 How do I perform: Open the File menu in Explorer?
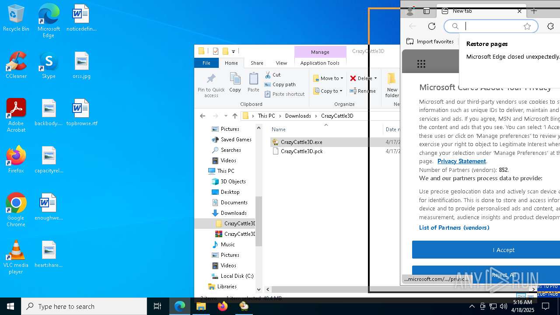206,63
